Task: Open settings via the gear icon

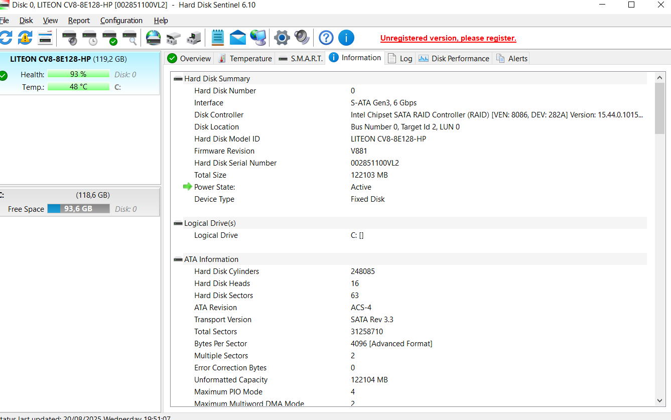Action: point(282,38)
